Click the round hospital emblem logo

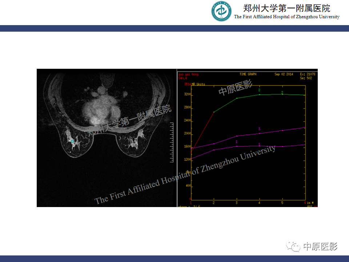221,11
